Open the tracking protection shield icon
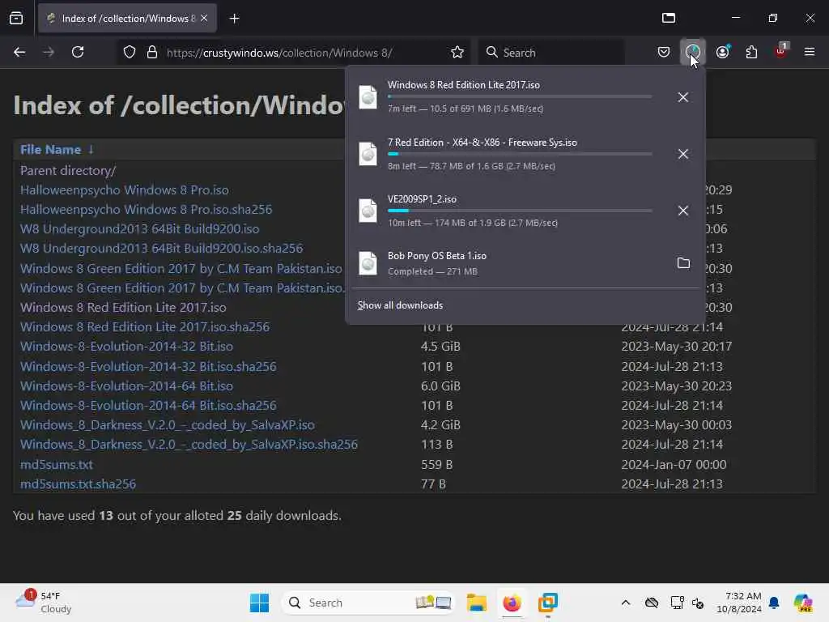 (x=130, y=53)
